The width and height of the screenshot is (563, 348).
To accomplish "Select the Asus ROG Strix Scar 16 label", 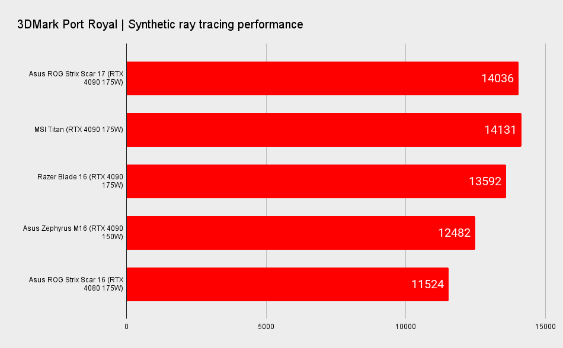I will coord(76,284).
